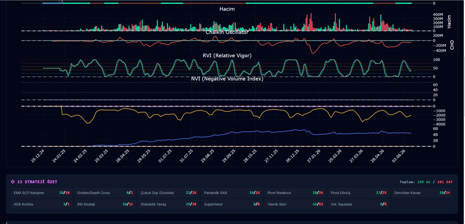465x224 pixels.
Task: Open the Pivot Dönüş strategy card
Action: pyautogui.click(x=359, y=193)
